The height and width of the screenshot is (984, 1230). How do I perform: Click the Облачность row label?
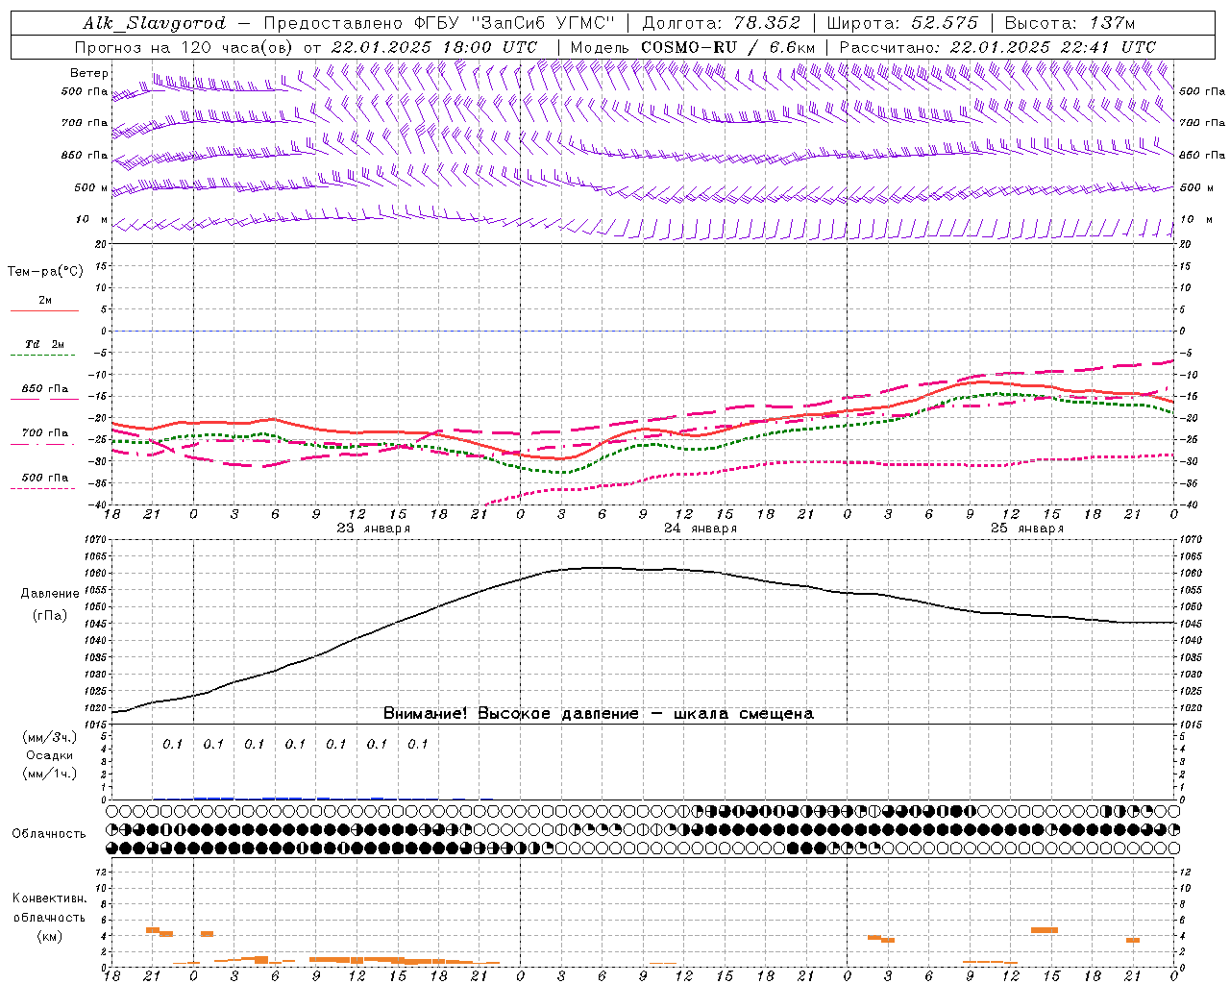point(49,834)
